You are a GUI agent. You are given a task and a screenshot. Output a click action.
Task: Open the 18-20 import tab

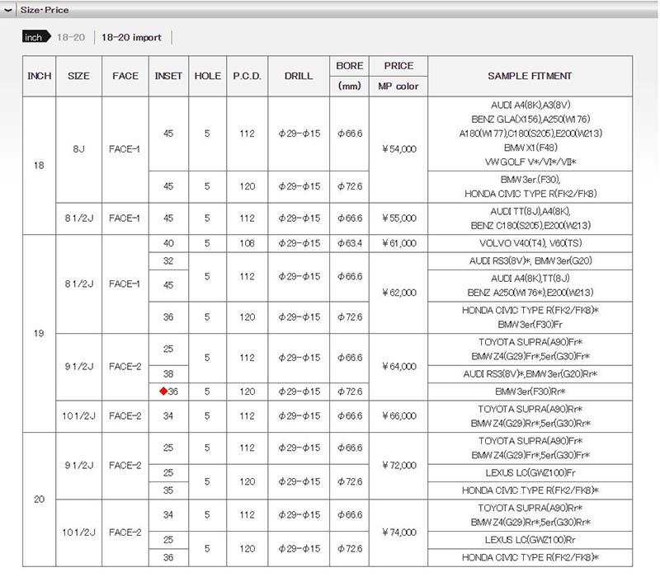pyautogui.click(x=132, y=37)
